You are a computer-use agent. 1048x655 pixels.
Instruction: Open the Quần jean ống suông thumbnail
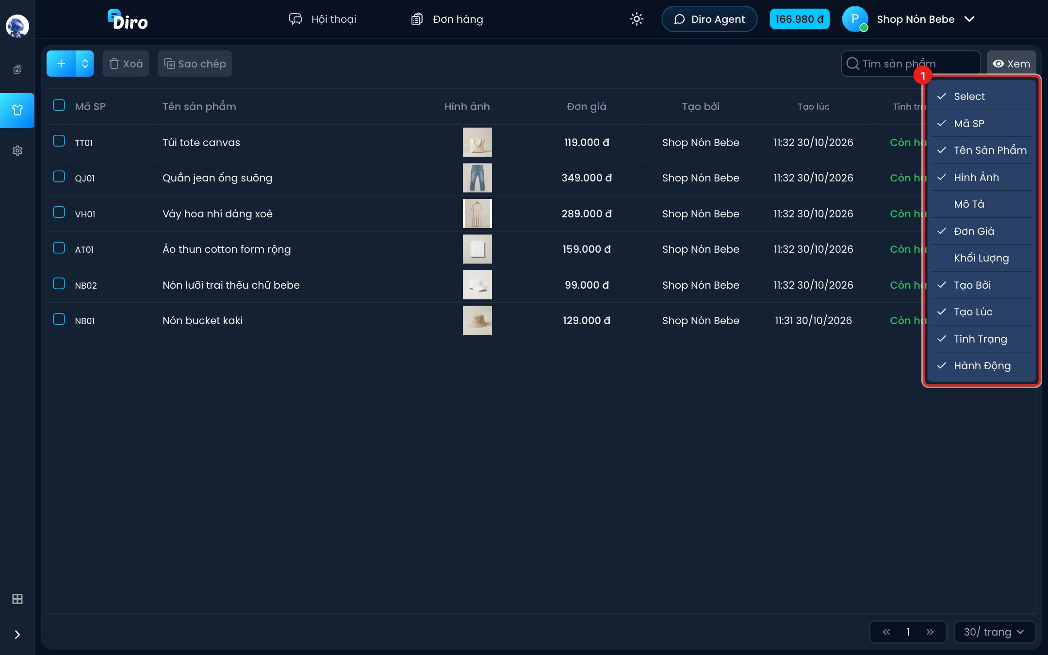[477, 178]
